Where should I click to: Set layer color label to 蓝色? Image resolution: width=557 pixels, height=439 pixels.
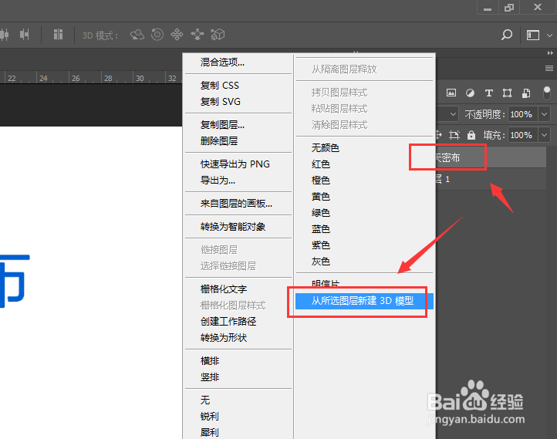click(x=321, y=229)
